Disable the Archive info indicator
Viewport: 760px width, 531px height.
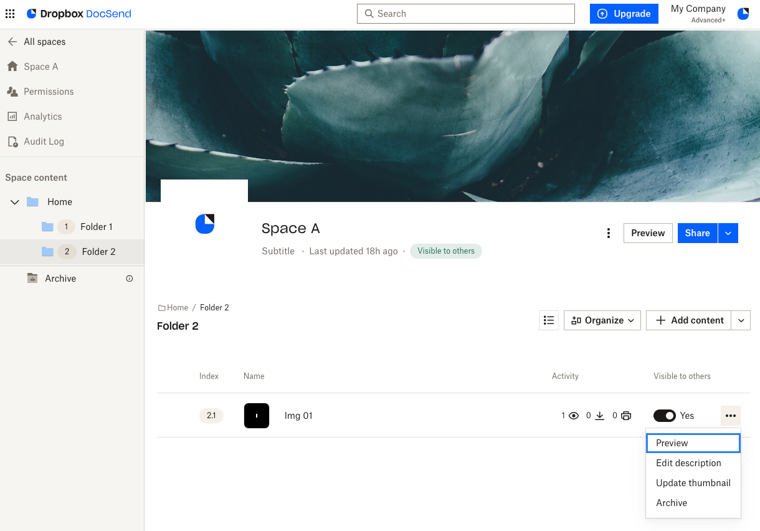click(x=130, y=279)
